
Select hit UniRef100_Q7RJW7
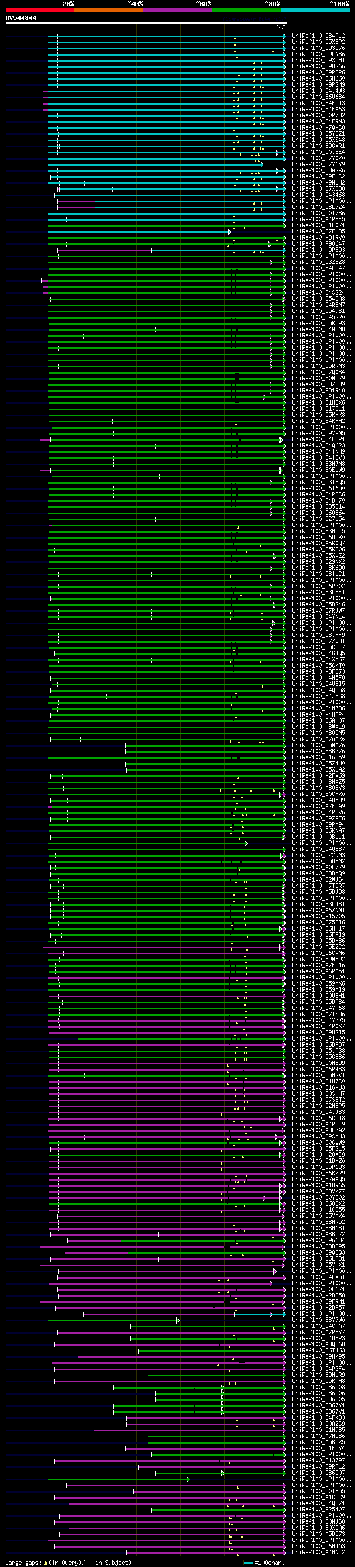[x=318, y=611]
